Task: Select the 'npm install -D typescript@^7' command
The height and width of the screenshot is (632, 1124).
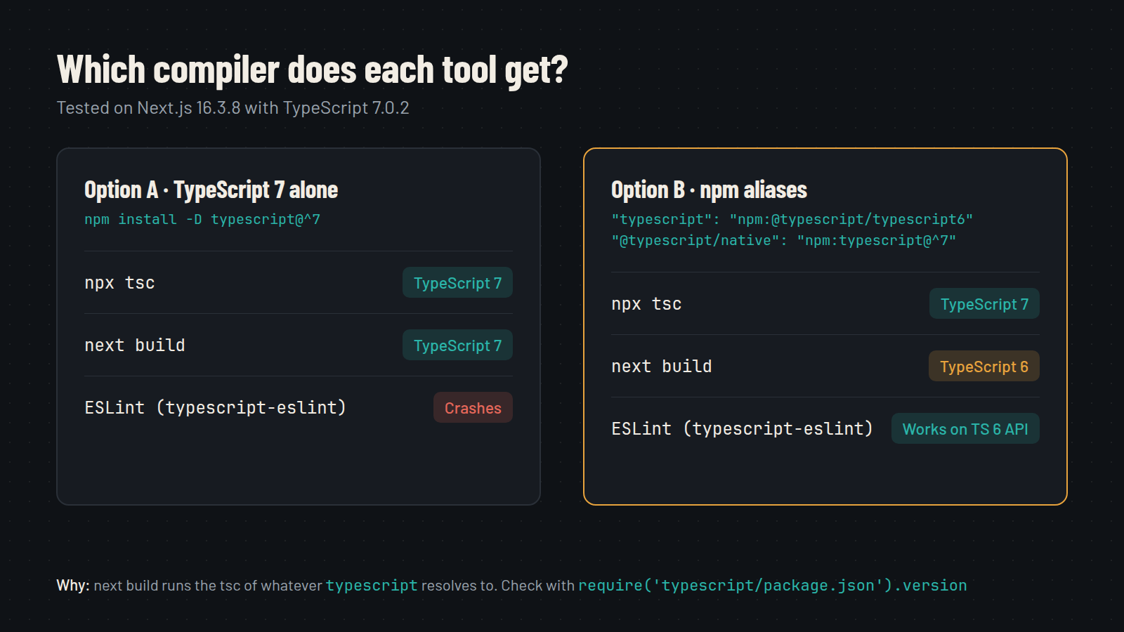Action: coord(202,219)
